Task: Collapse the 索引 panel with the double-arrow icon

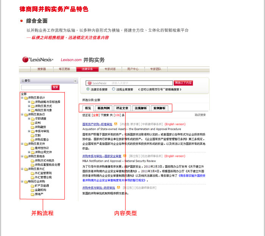Action: click(x=75, y=81)
